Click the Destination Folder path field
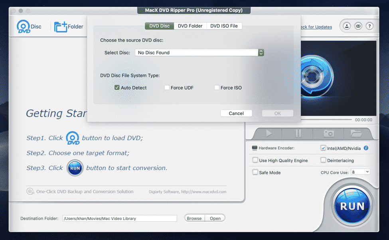Screen dimensions: 389x240 click(x=119, y=218)
